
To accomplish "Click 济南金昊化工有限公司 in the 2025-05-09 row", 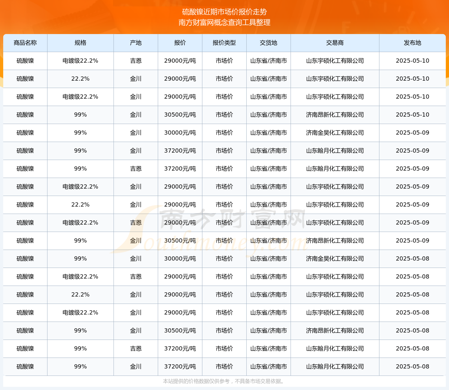I will (335, 133).
